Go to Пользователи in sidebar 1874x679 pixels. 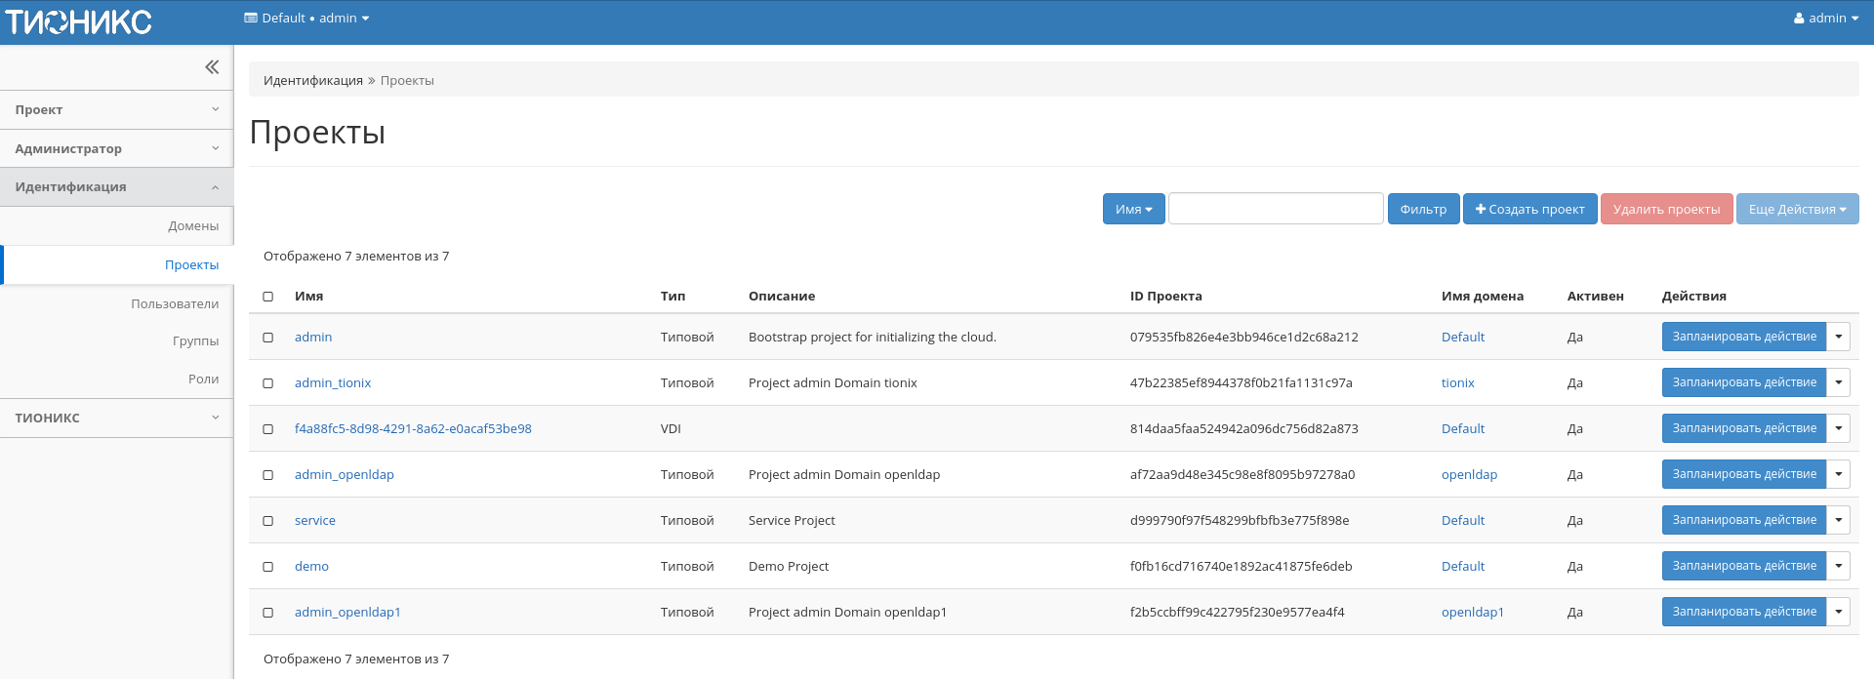175,303
